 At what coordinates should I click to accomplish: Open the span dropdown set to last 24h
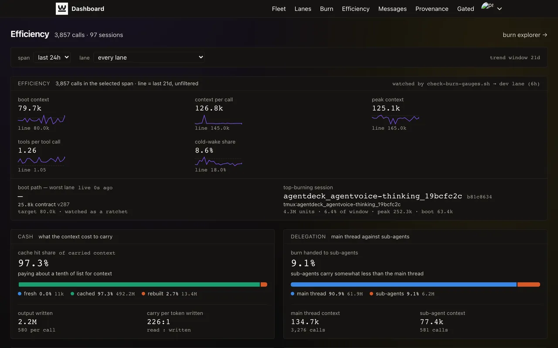coord(52,57)
